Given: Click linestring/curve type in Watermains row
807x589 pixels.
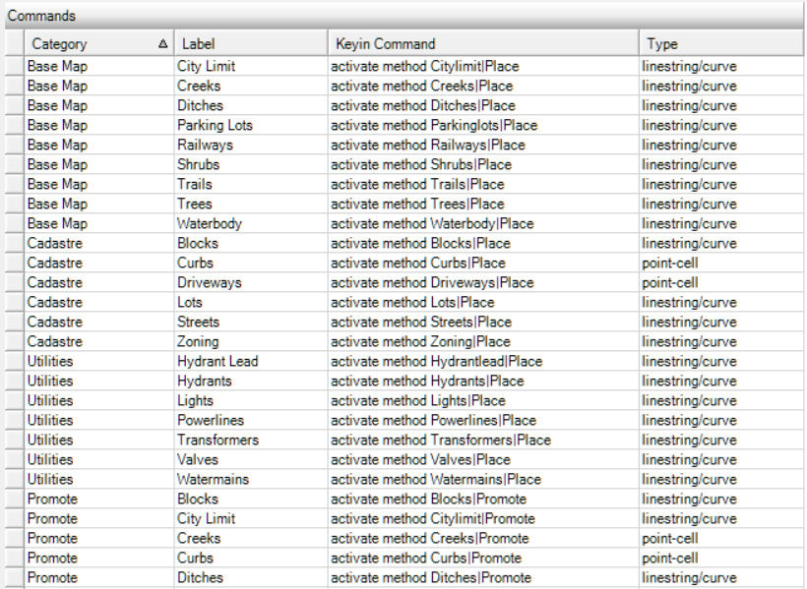Looking at the screenshot, I should click(720, 480).
